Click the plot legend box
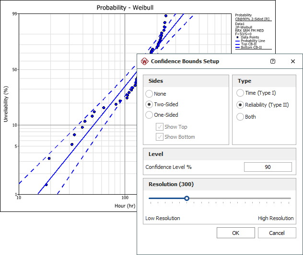This screenshot has height=255, width=303. (253, 32)
